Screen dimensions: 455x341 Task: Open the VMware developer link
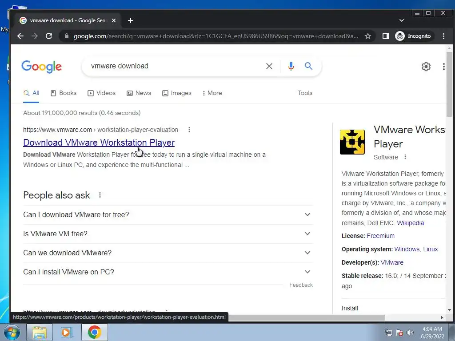click(392, 262)
